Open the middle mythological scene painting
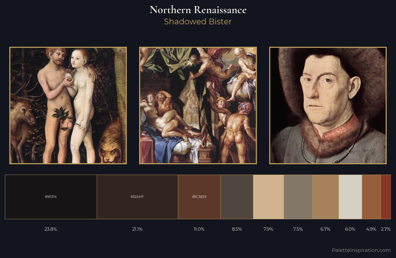Image resolution: width=396 pixels, height=258 pixels. 198,105
